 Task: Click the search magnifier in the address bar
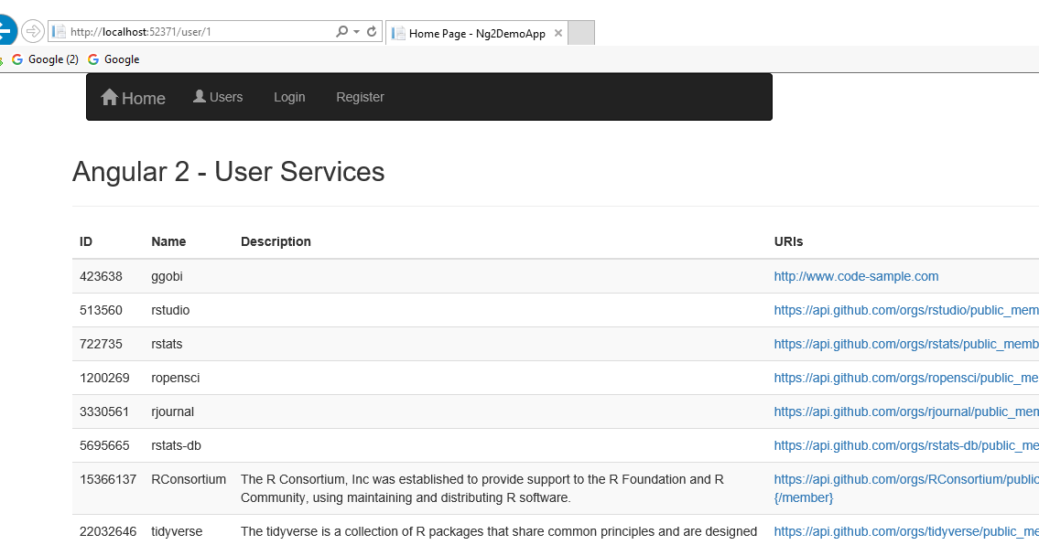point(340,30)
